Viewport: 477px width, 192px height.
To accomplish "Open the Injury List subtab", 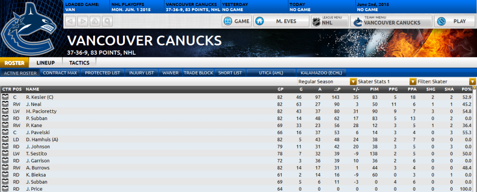I will pyautogui.click(x=142, y=73).
